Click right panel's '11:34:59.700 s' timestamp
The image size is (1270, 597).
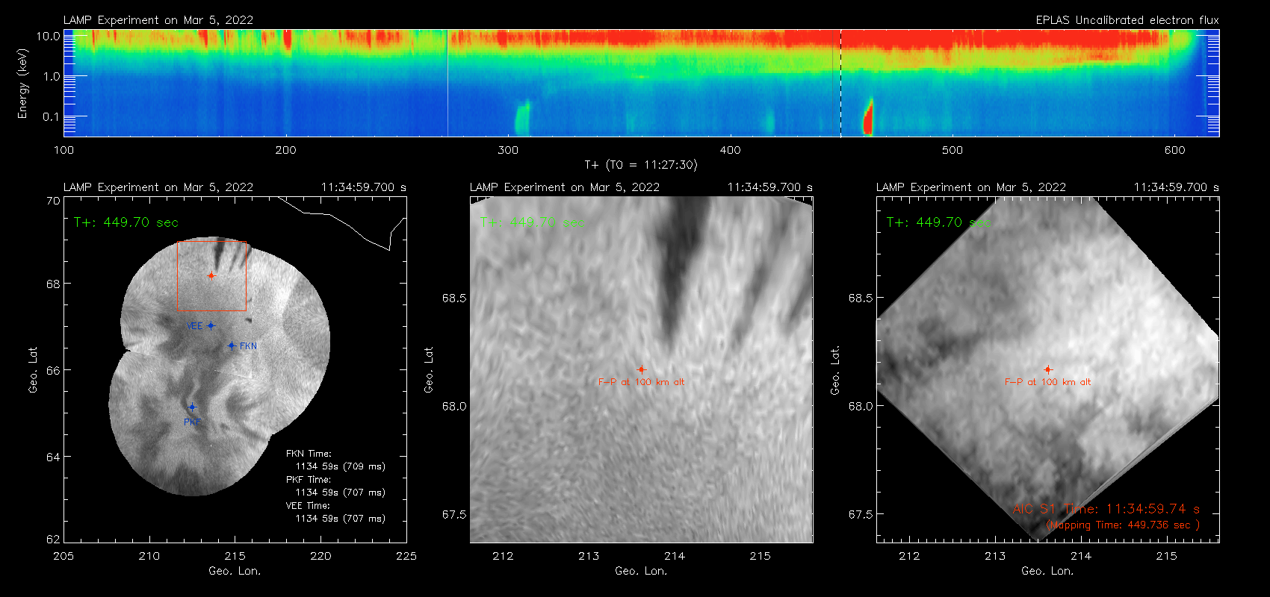(x=1177, y=187)
